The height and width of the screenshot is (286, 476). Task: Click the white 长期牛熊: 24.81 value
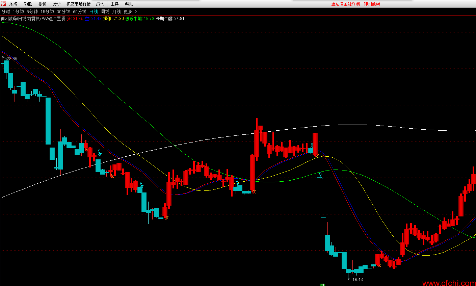pyautogui.click(x=170, y=19)
